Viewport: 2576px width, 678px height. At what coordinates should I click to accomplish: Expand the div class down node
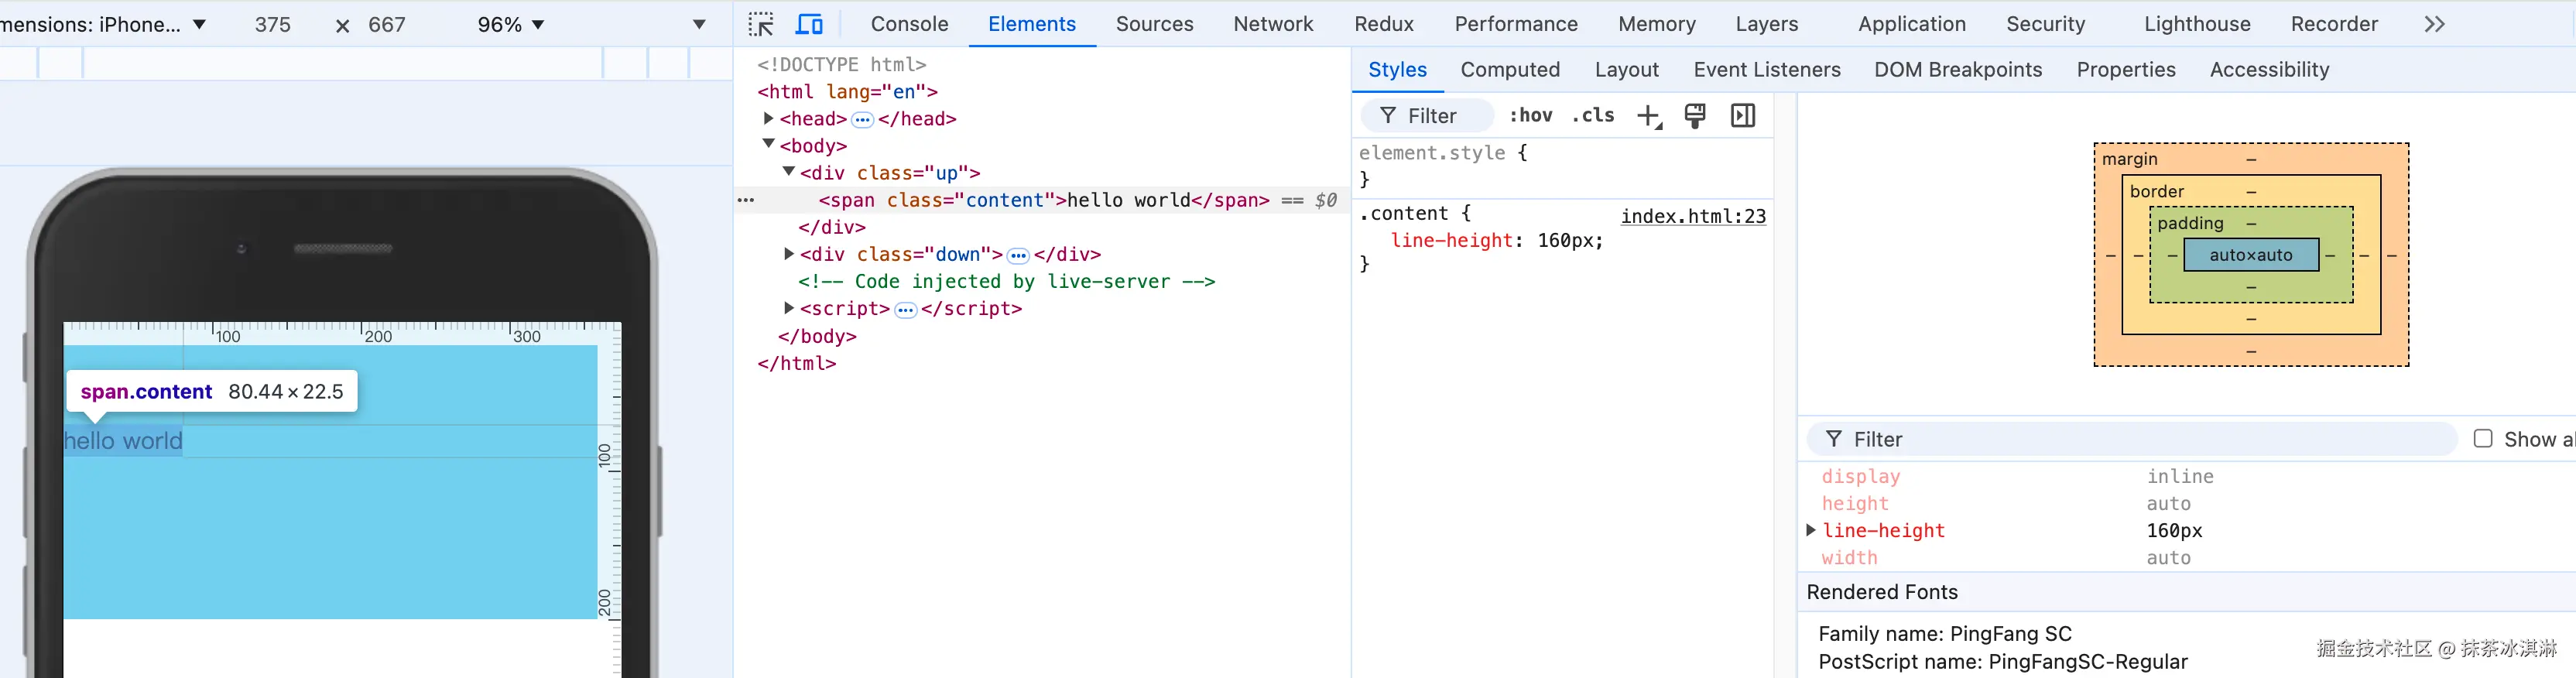pyautogui.click(x=788, y=254)
